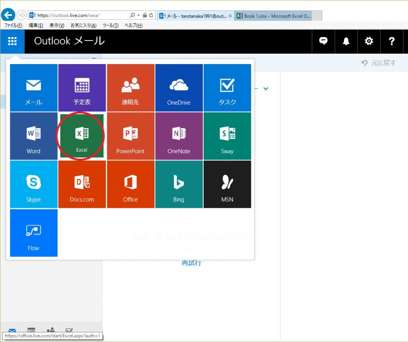Close the メール browser tab
The height and width of the screenshot is (342, 408).
(230, 16)
